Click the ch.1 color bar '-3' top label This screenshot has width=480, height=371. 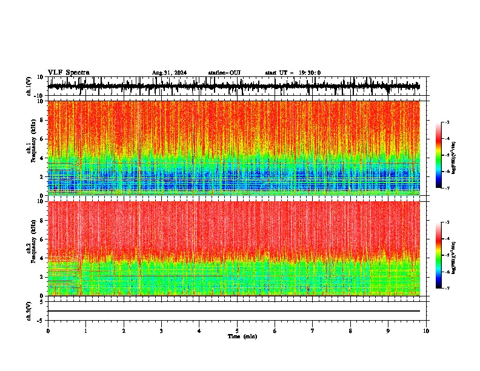click(447, 122)
